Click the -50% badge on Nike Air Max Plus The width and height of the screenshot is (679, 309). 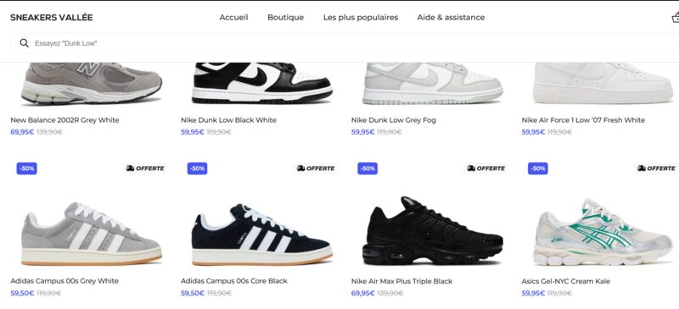pyautogui.click(x=368, y=168)
